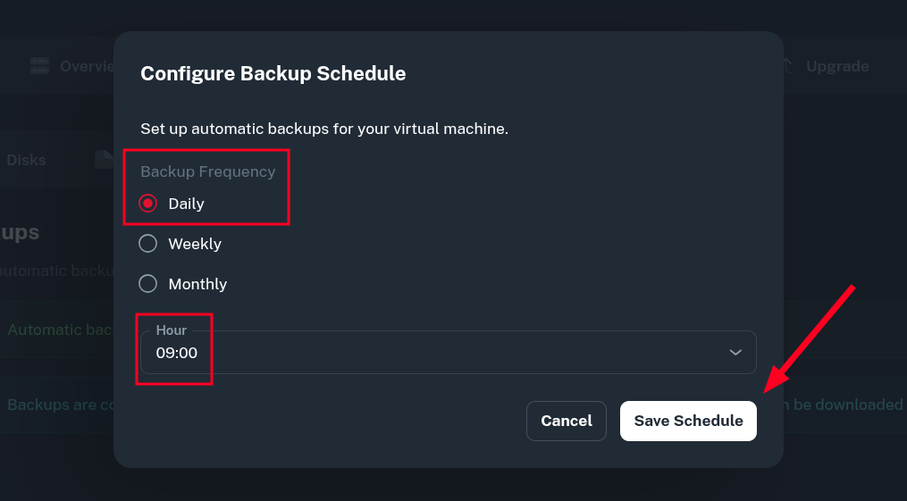This screenshot has width=907, height=501.
Task: Cancel the backup schedule dialog
Action: click(567, 421)
